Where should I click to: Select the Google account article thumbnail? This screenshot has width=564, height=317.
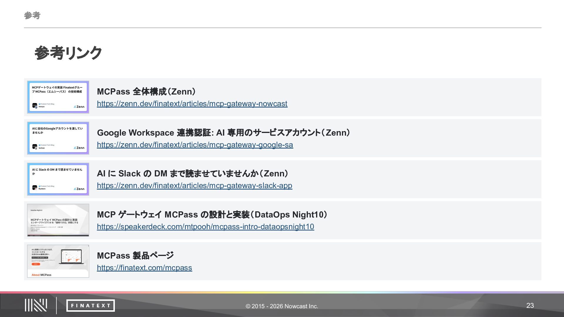58,138
